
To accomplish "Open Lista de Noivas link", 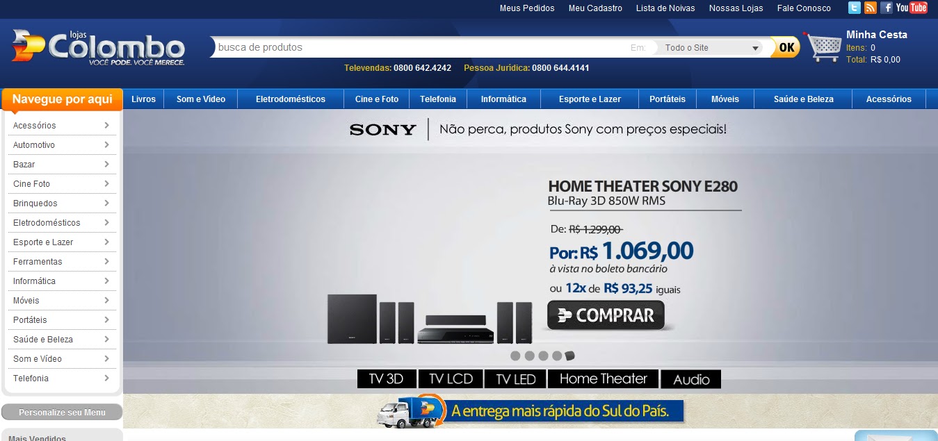I will [665, 8].
